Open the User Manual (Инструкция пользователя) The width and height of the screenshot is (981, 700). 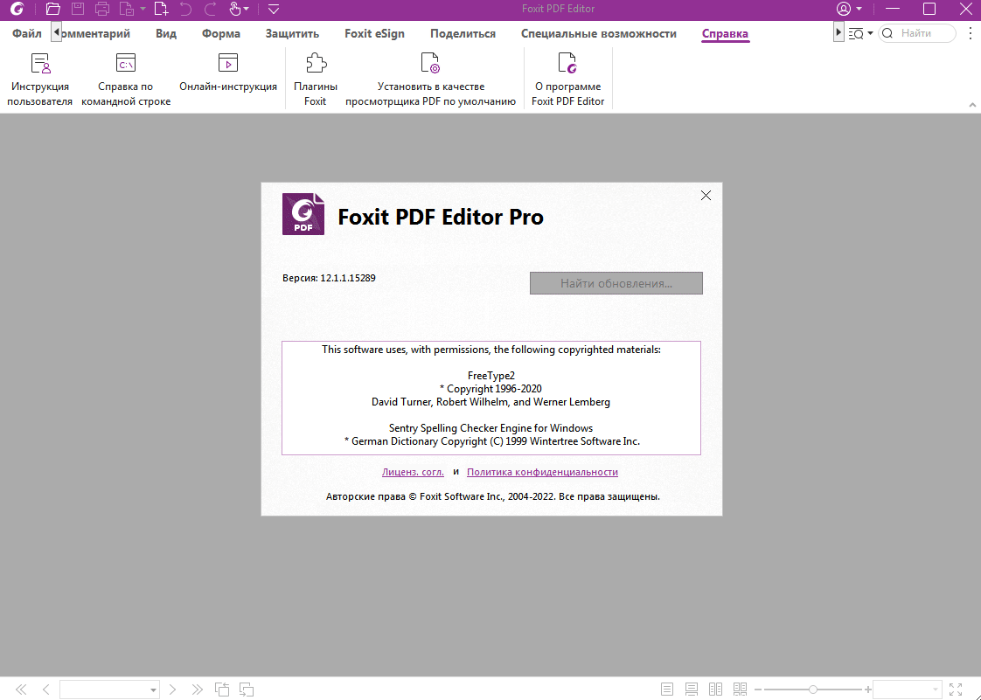tap(40, 80)
